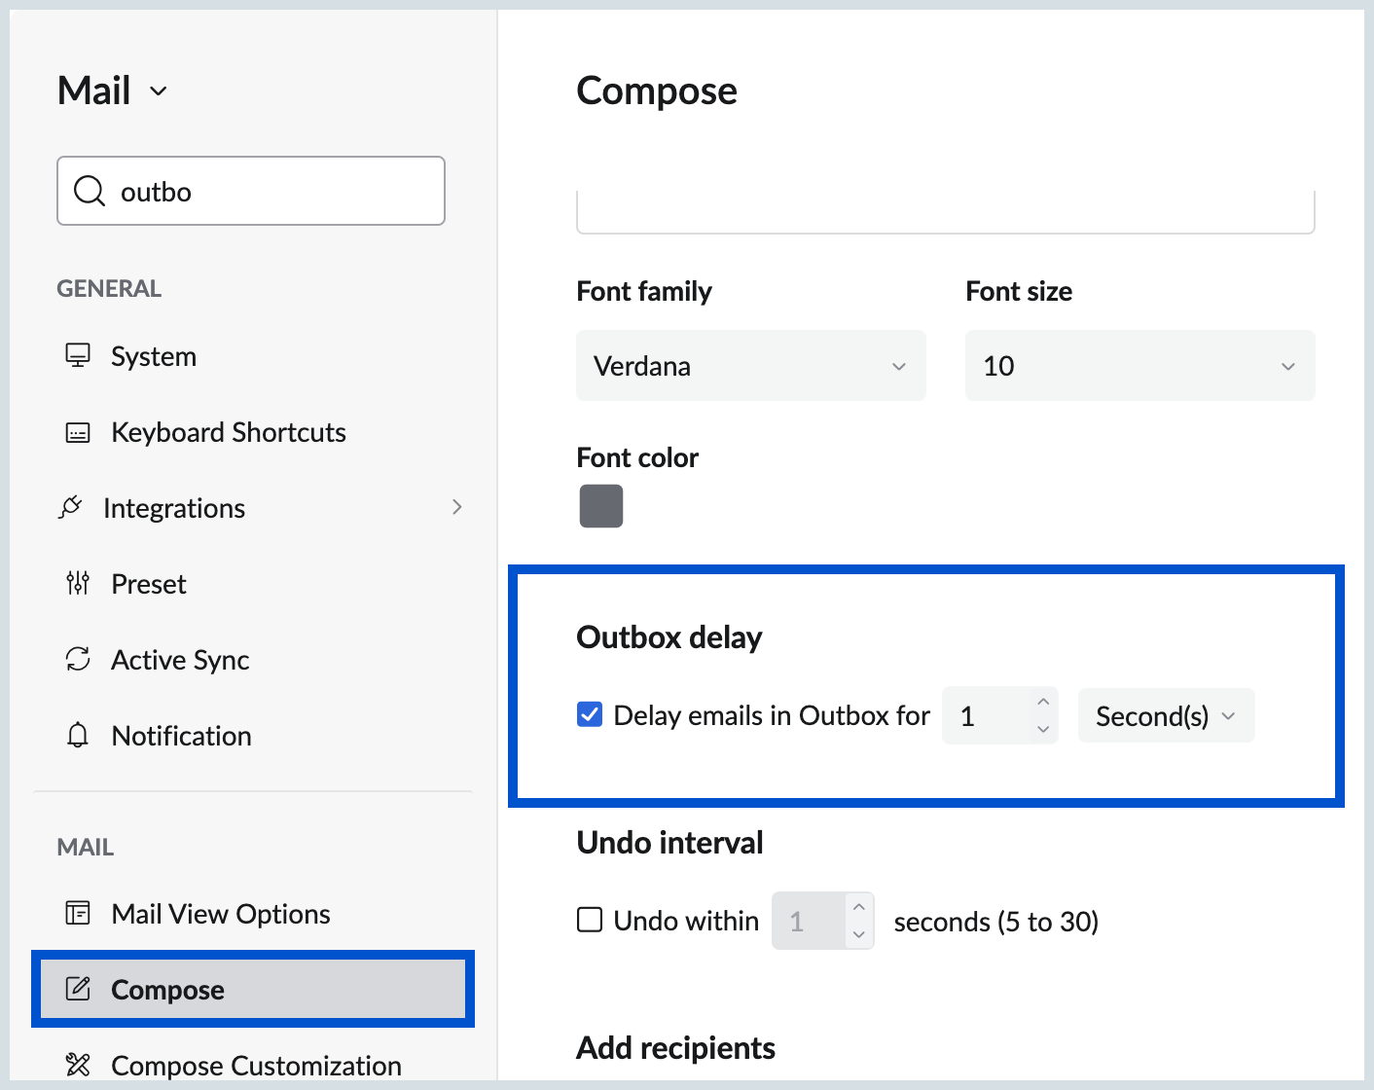The image size is (1374, 1090).
Task: Click the settings search field
Action: pyautogui.click(x=272, y=192)
